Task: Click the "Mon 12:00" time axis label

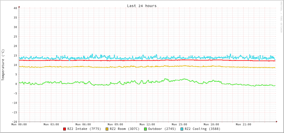Action: (x=147, y=124)
